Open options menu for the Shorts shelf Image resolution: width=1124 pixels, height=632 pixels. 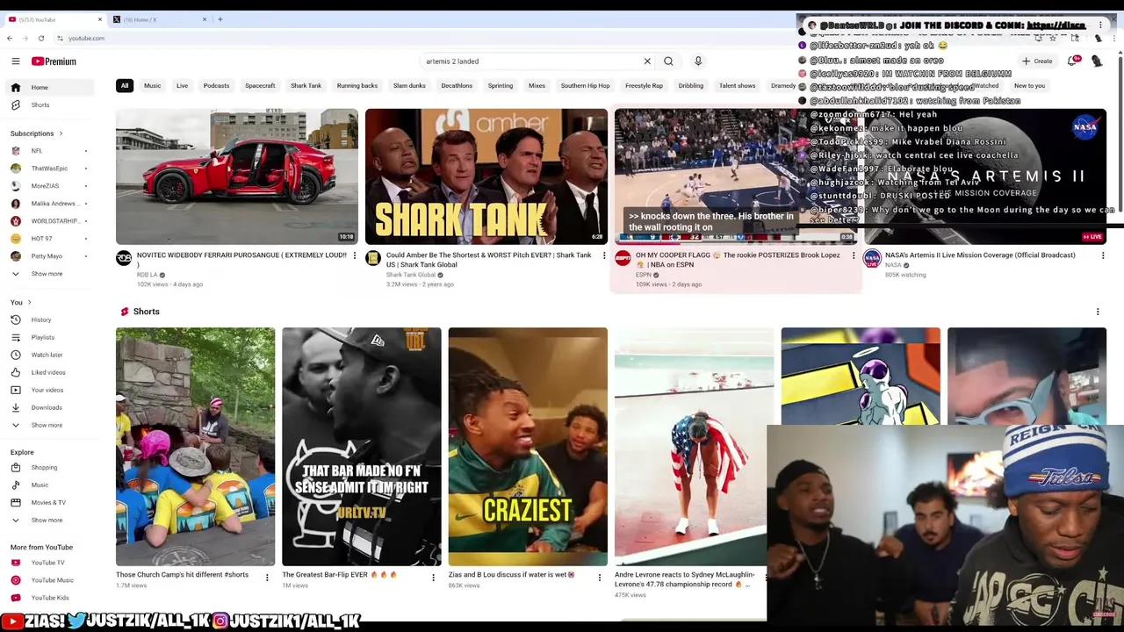click(1098, 312)
